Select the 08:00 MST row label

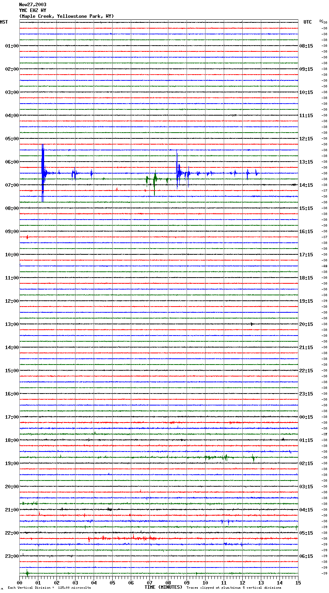(12, 208)
